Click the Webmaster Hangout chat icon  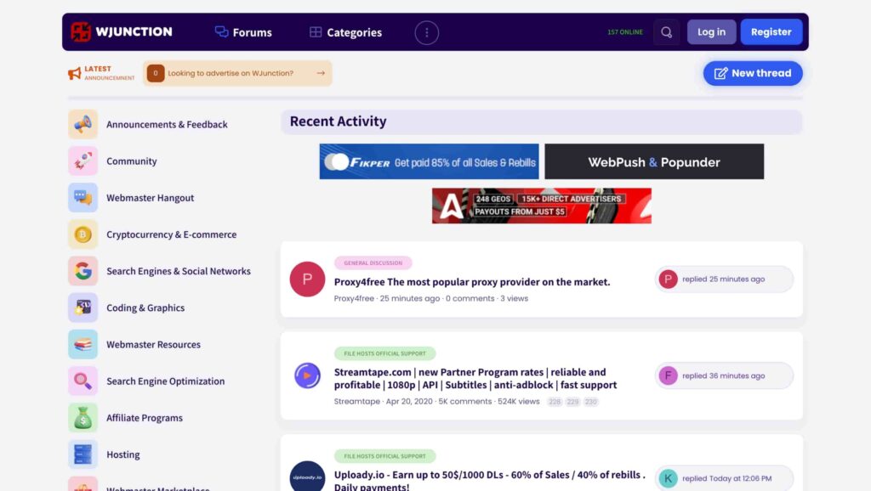click(x=83, y=198)
